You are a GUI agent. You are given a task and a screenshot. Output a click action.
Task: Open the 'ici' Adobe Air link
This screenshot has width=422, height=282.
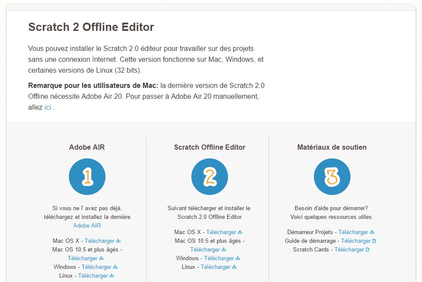click(x=48, y=107)
